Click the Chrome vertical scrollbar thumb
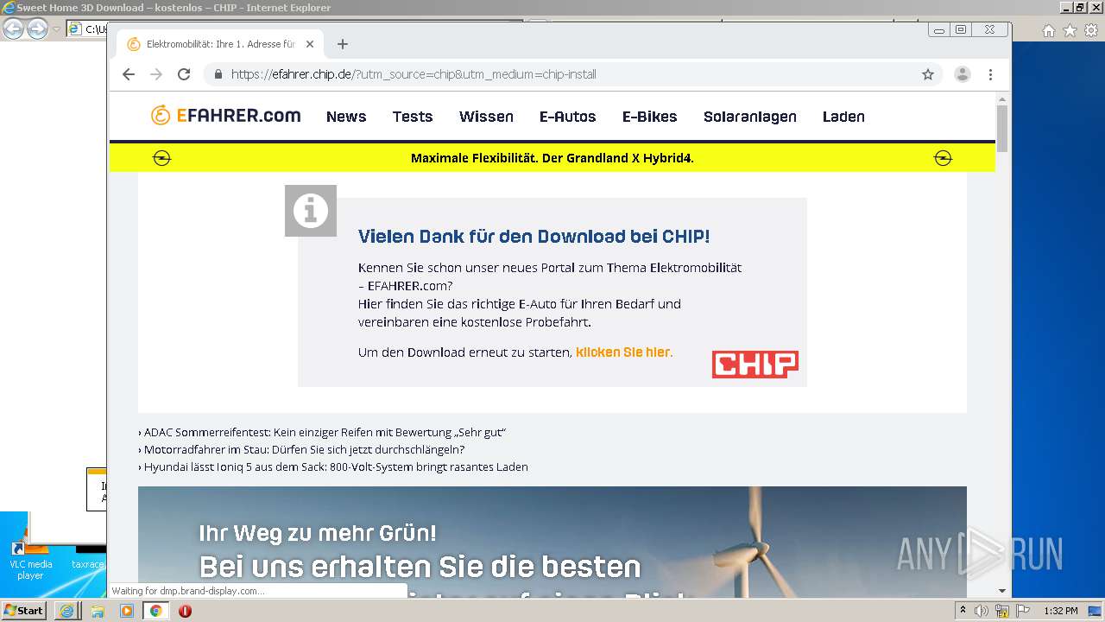 point(1002,128)
